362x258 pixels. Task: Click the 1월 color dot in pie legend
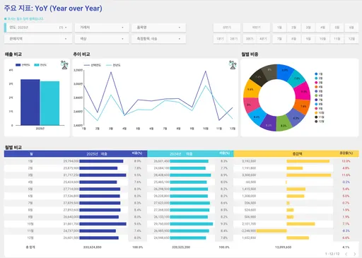(316, 74)
